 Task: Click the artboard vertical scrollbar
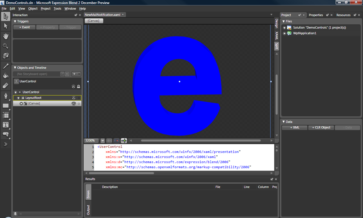pyautogui.click(x=277, y=94)
